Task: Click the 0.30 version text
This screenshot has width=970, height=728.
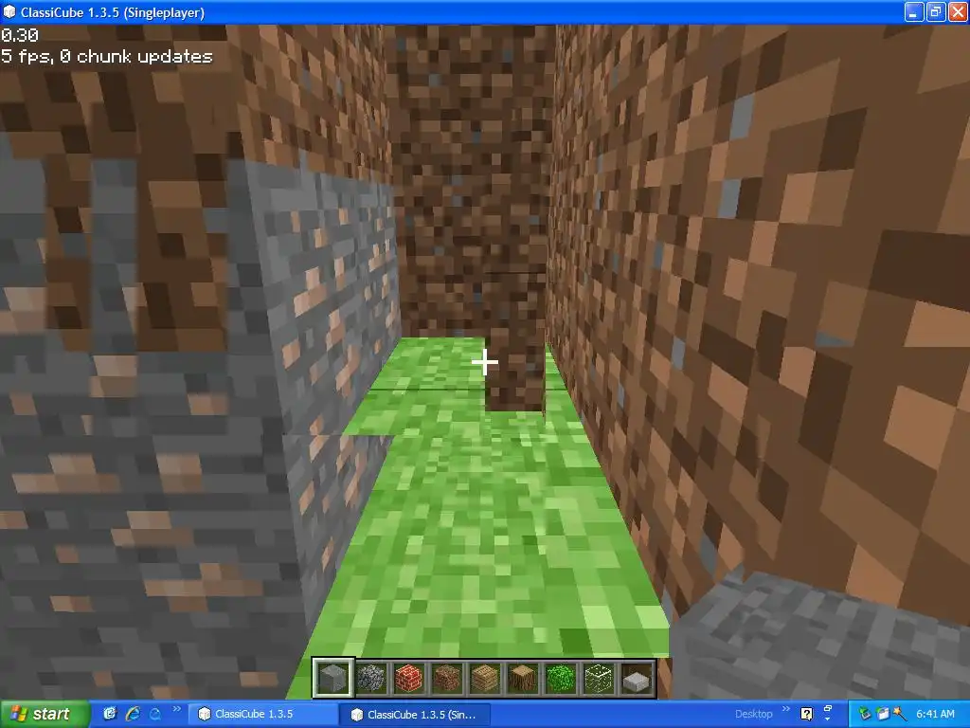Action: click(20, 35)
